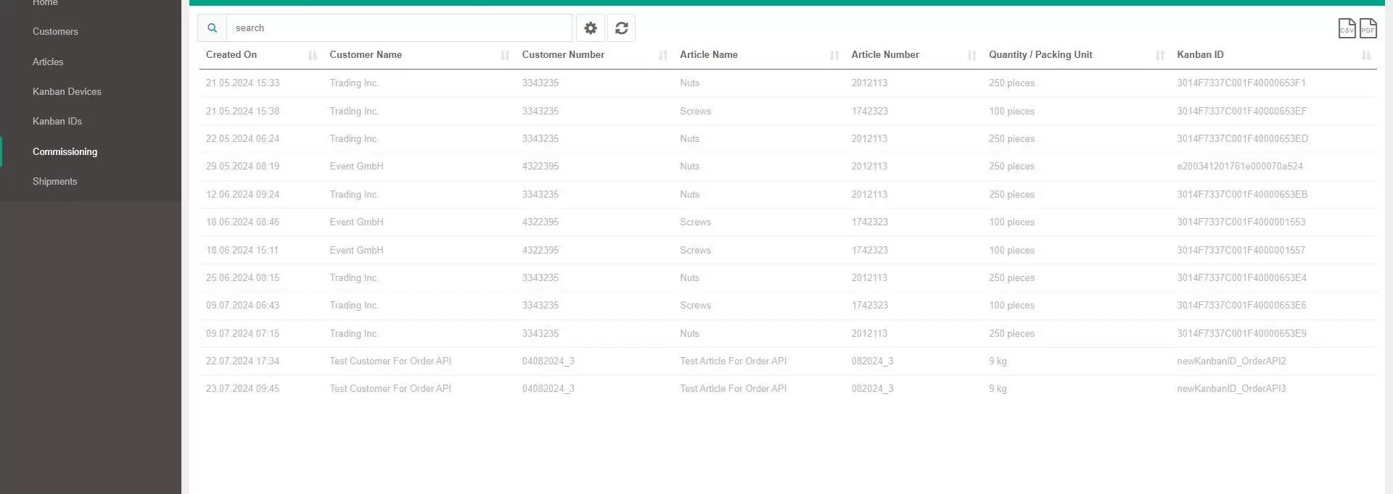Click 100 pieces in 18.06.2024 15:11 row

point(1011,250)
